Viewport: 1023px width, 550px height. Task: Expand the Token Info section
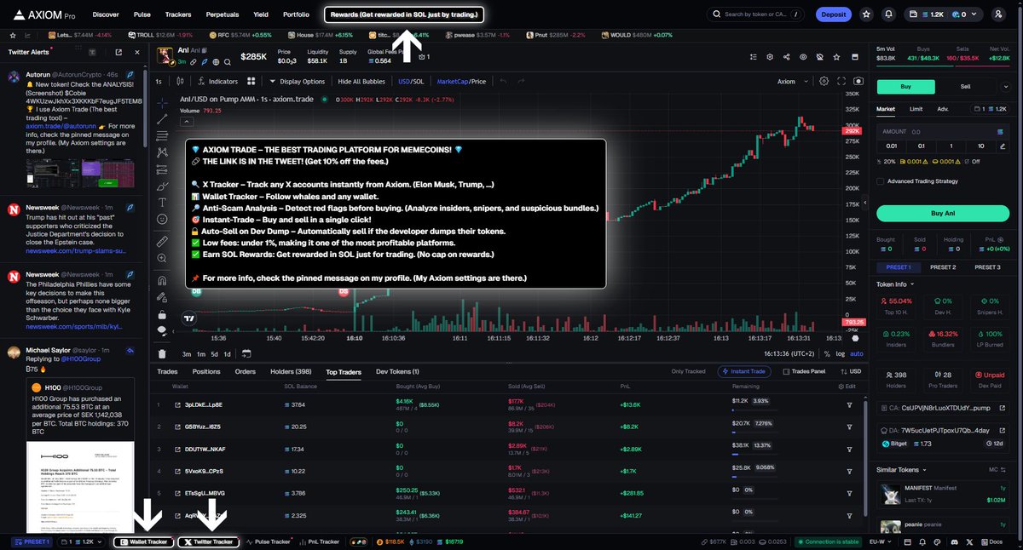pyautogui.click(x=895, y=284)
